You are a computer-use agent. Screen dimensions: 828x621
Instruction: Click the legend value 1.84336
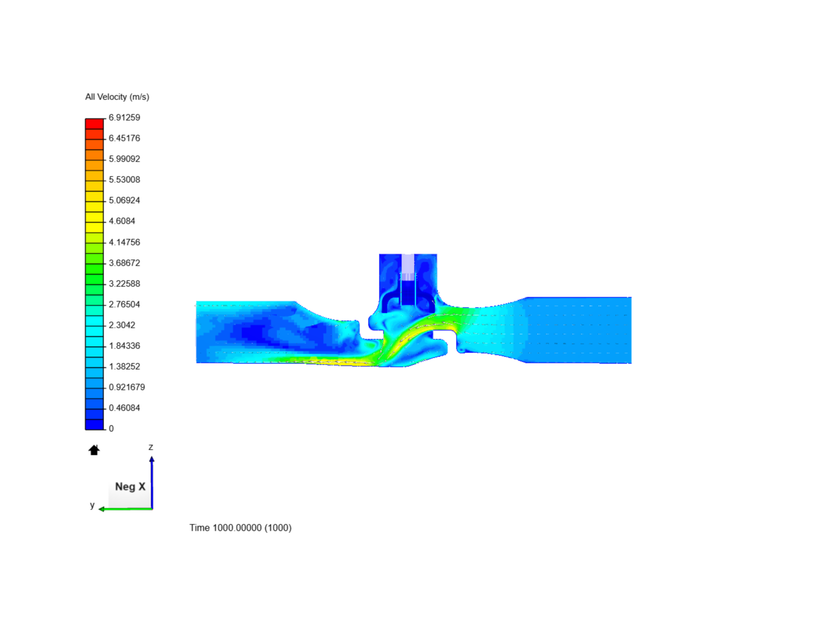coord(124,346)
